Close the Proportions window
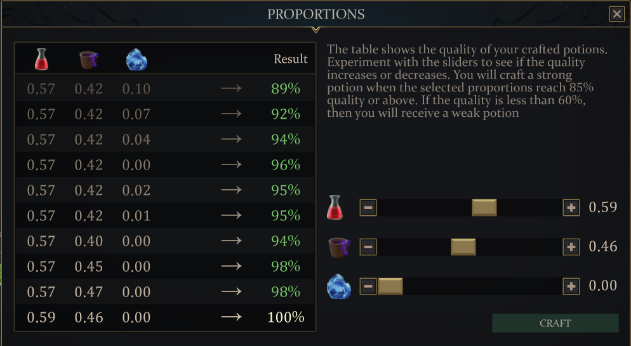 [x=616, y=14]
